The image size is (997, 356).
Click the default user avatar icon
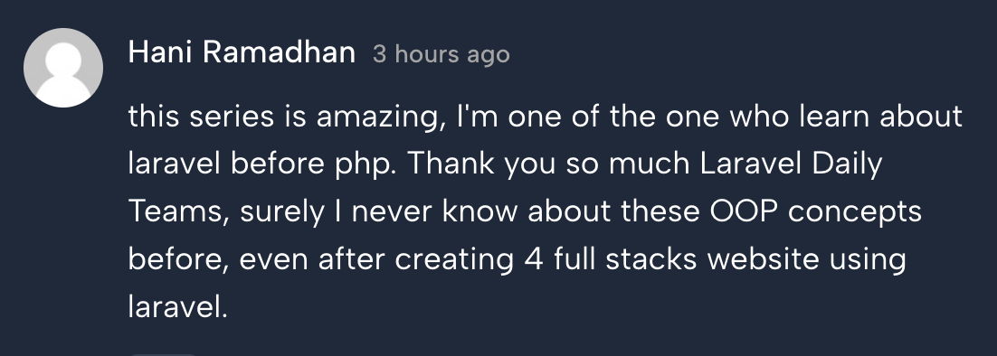point(63,67)
